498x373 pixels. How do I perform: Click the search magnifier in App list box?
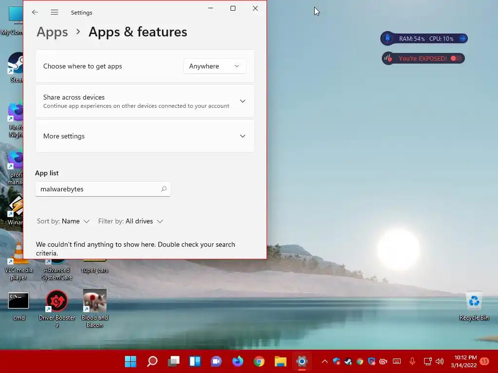(x=164, y=189)
